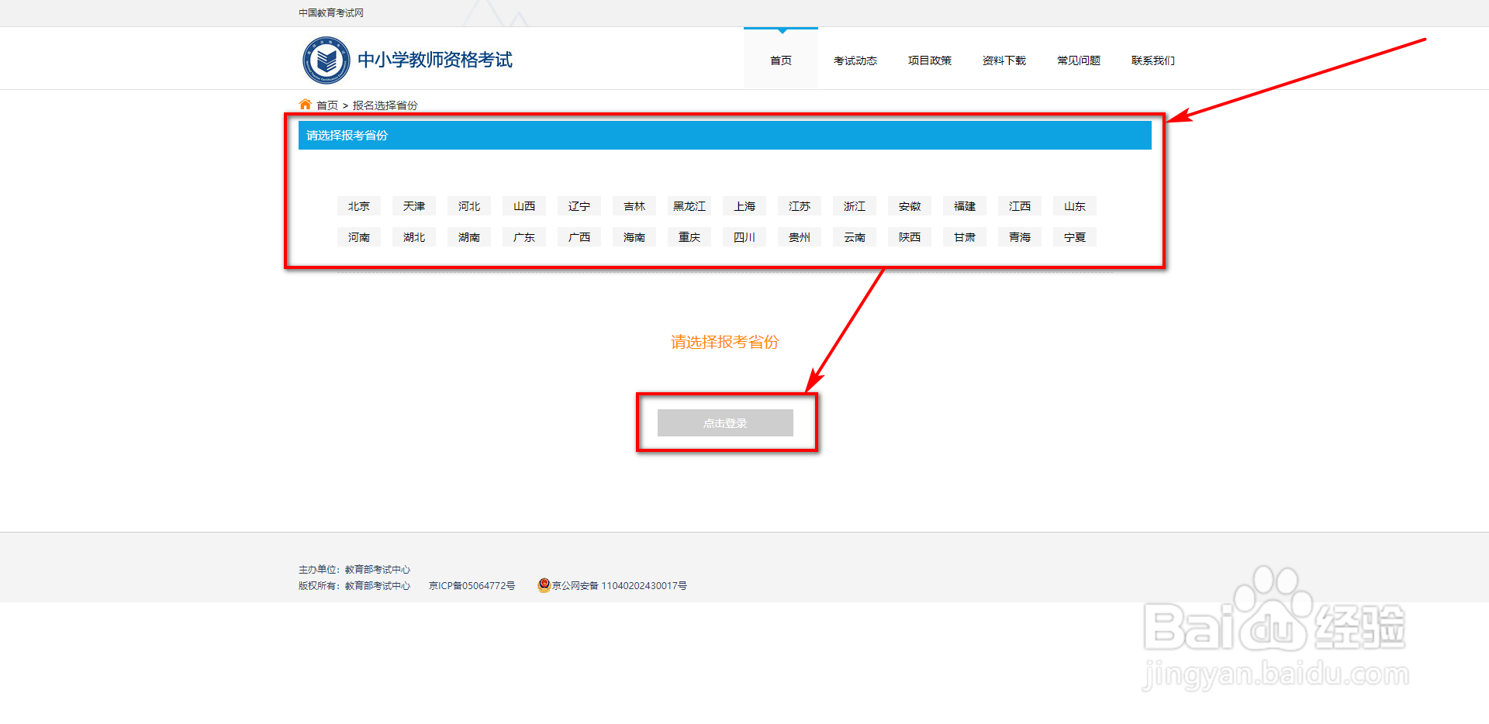1489x724 pixels.
Task: Select 甘肃 as exam province
Action: point(964,236)
